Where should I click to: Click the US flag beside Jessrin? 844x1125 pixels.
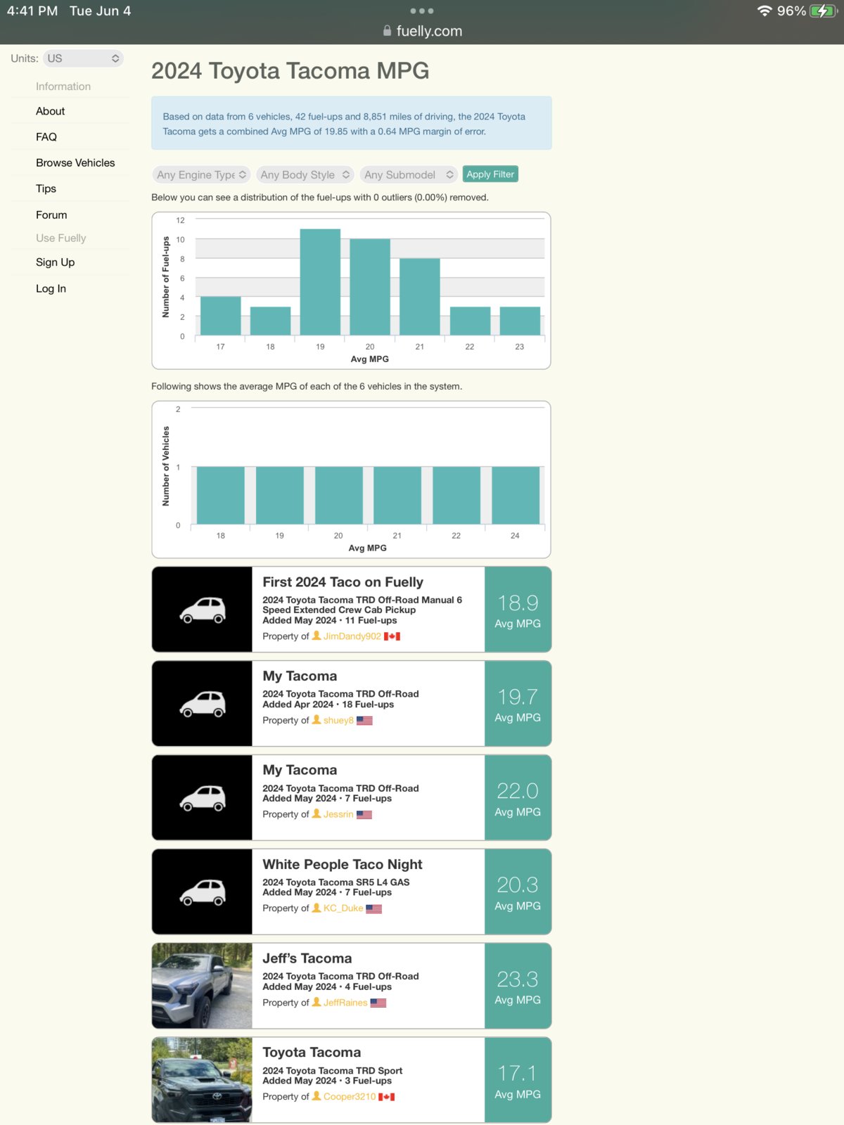point(364,815)
